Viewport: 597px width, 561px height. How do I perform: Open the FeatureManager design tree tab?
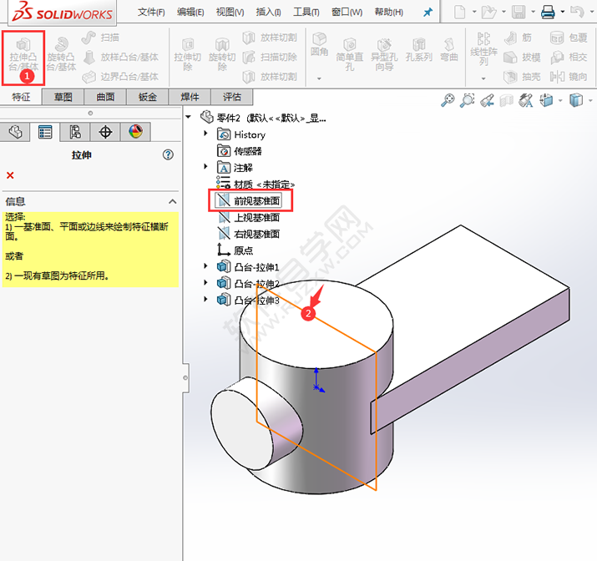point(15,132)
